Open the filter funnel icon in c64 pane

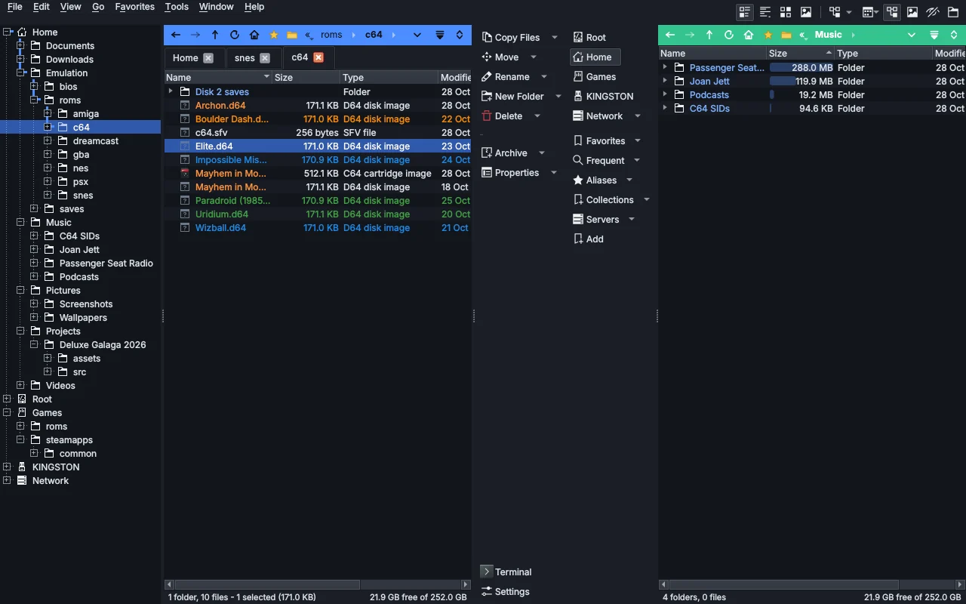point(440,35)
